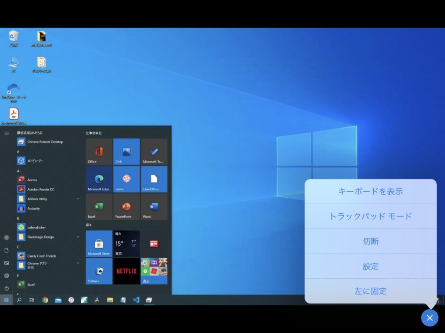
Task: Open Visual Studio Code from taskbar
Action: (x=136, y=300)
